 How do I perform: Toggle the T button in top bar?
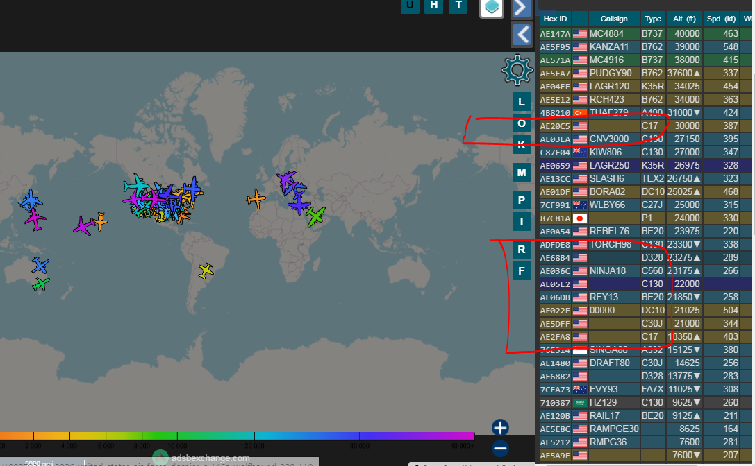coord(458,6)
